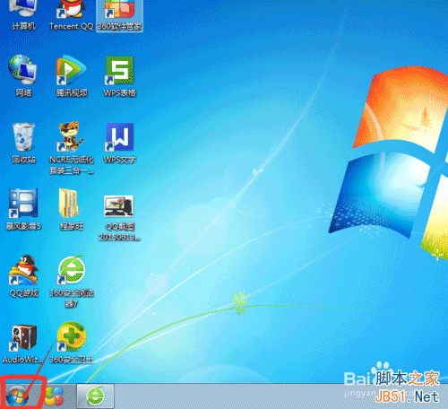Open the Windows Start menu orb

[x=18, y=396]
